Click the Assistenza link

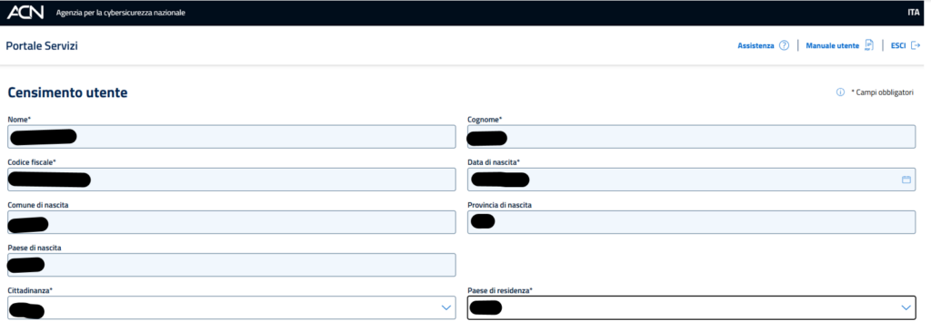click(x=756, y=45)
